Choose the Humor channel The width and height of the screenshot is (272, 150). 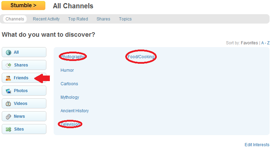tap(67, 70)
